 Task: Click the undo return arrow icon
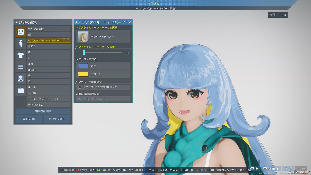pyautogui.click(x=291, y=169)
